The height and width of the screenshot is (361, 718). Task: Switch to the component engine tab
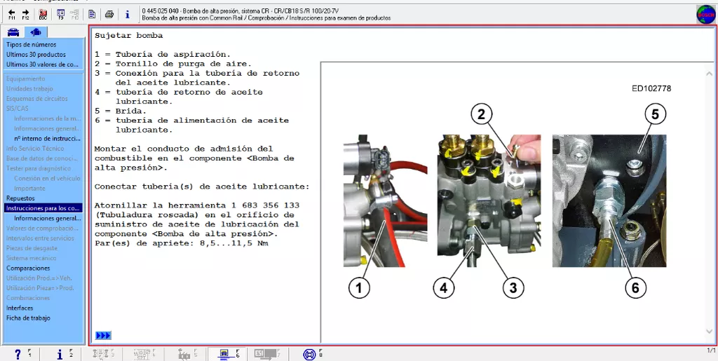click(x=36, y=32)
